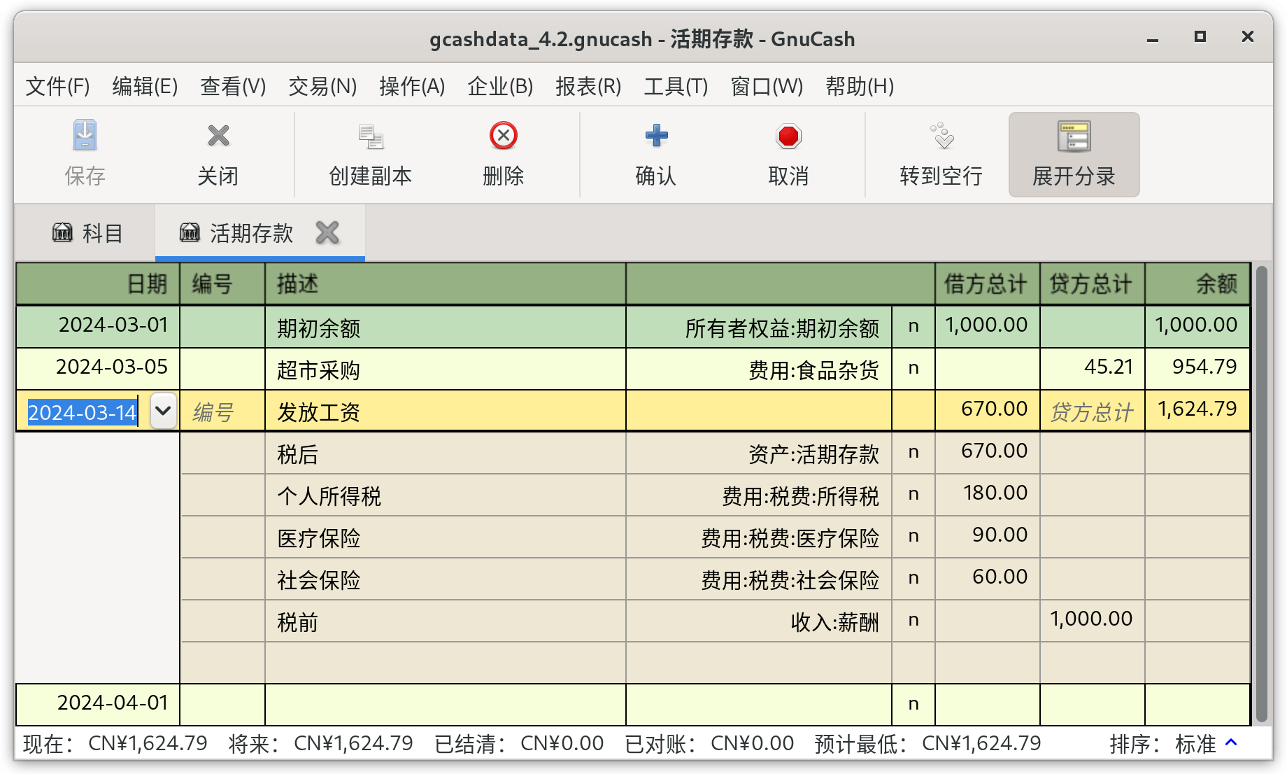Open the 报表(R) menu
1287x774 pixels.
coord(588,86)
